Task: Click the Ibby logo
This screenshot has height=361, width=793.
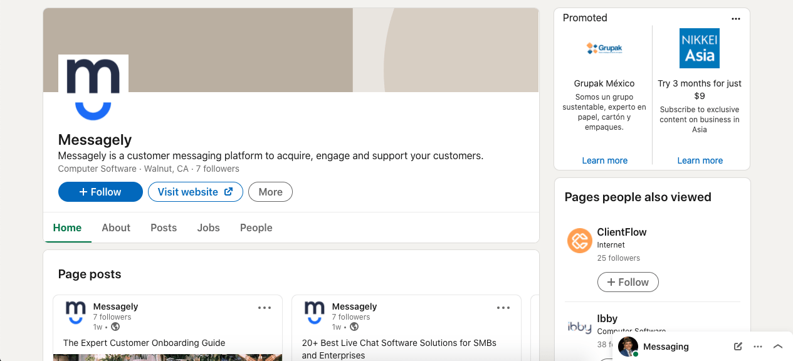Action: [x=579, y=327]
